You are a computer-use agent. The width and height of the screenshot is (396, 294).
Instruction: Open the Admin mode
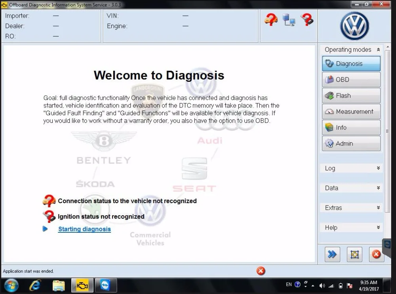pos(351,143)
